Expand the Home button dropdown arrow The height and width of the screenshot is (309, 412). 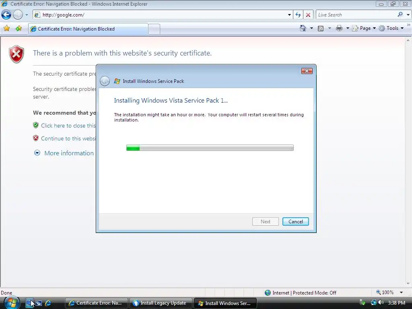[312, 28]
